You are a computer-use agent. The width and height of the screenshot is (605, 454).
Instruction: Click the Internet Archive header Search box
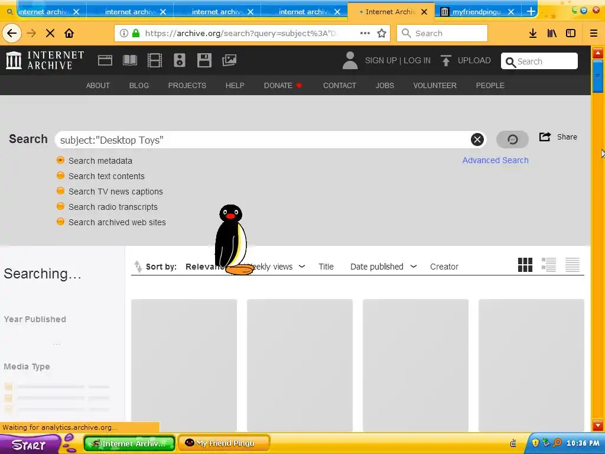tap(539, 61)
